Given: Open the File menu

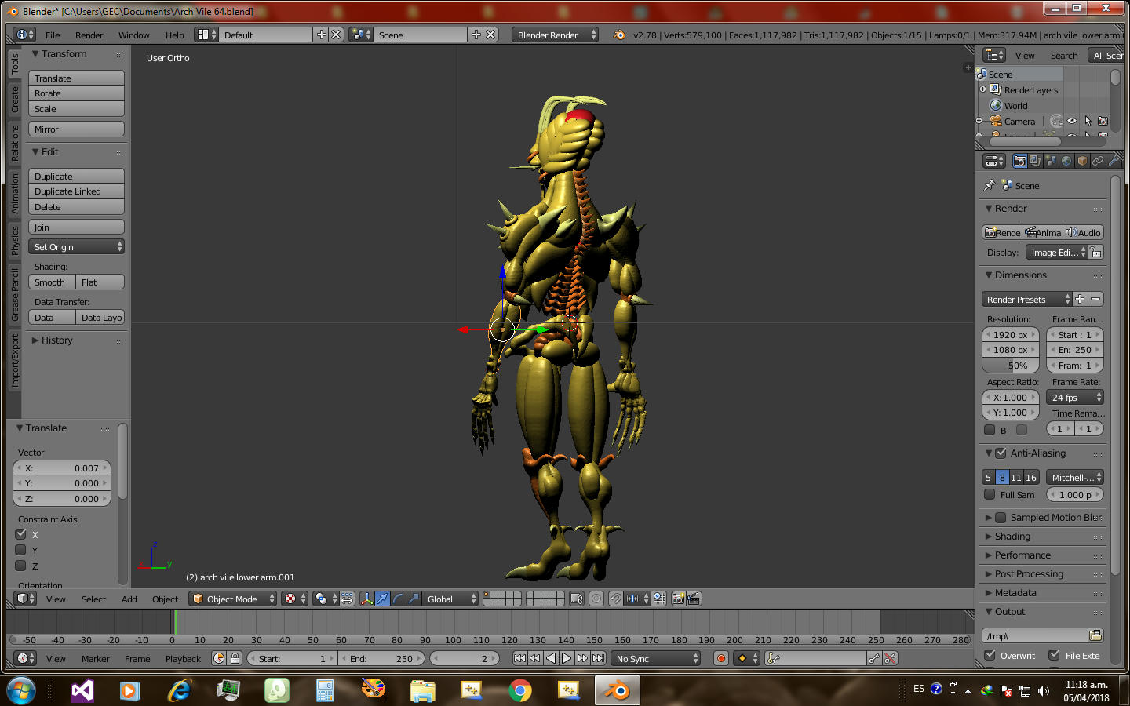Looking at the screenshot, I should [53, 35].
